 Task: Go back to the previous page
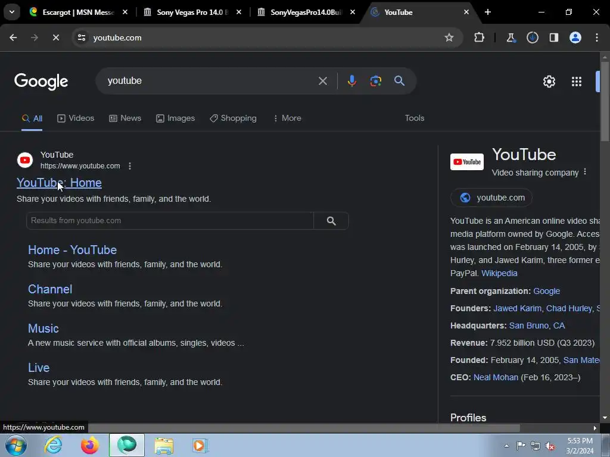(13, 37)
